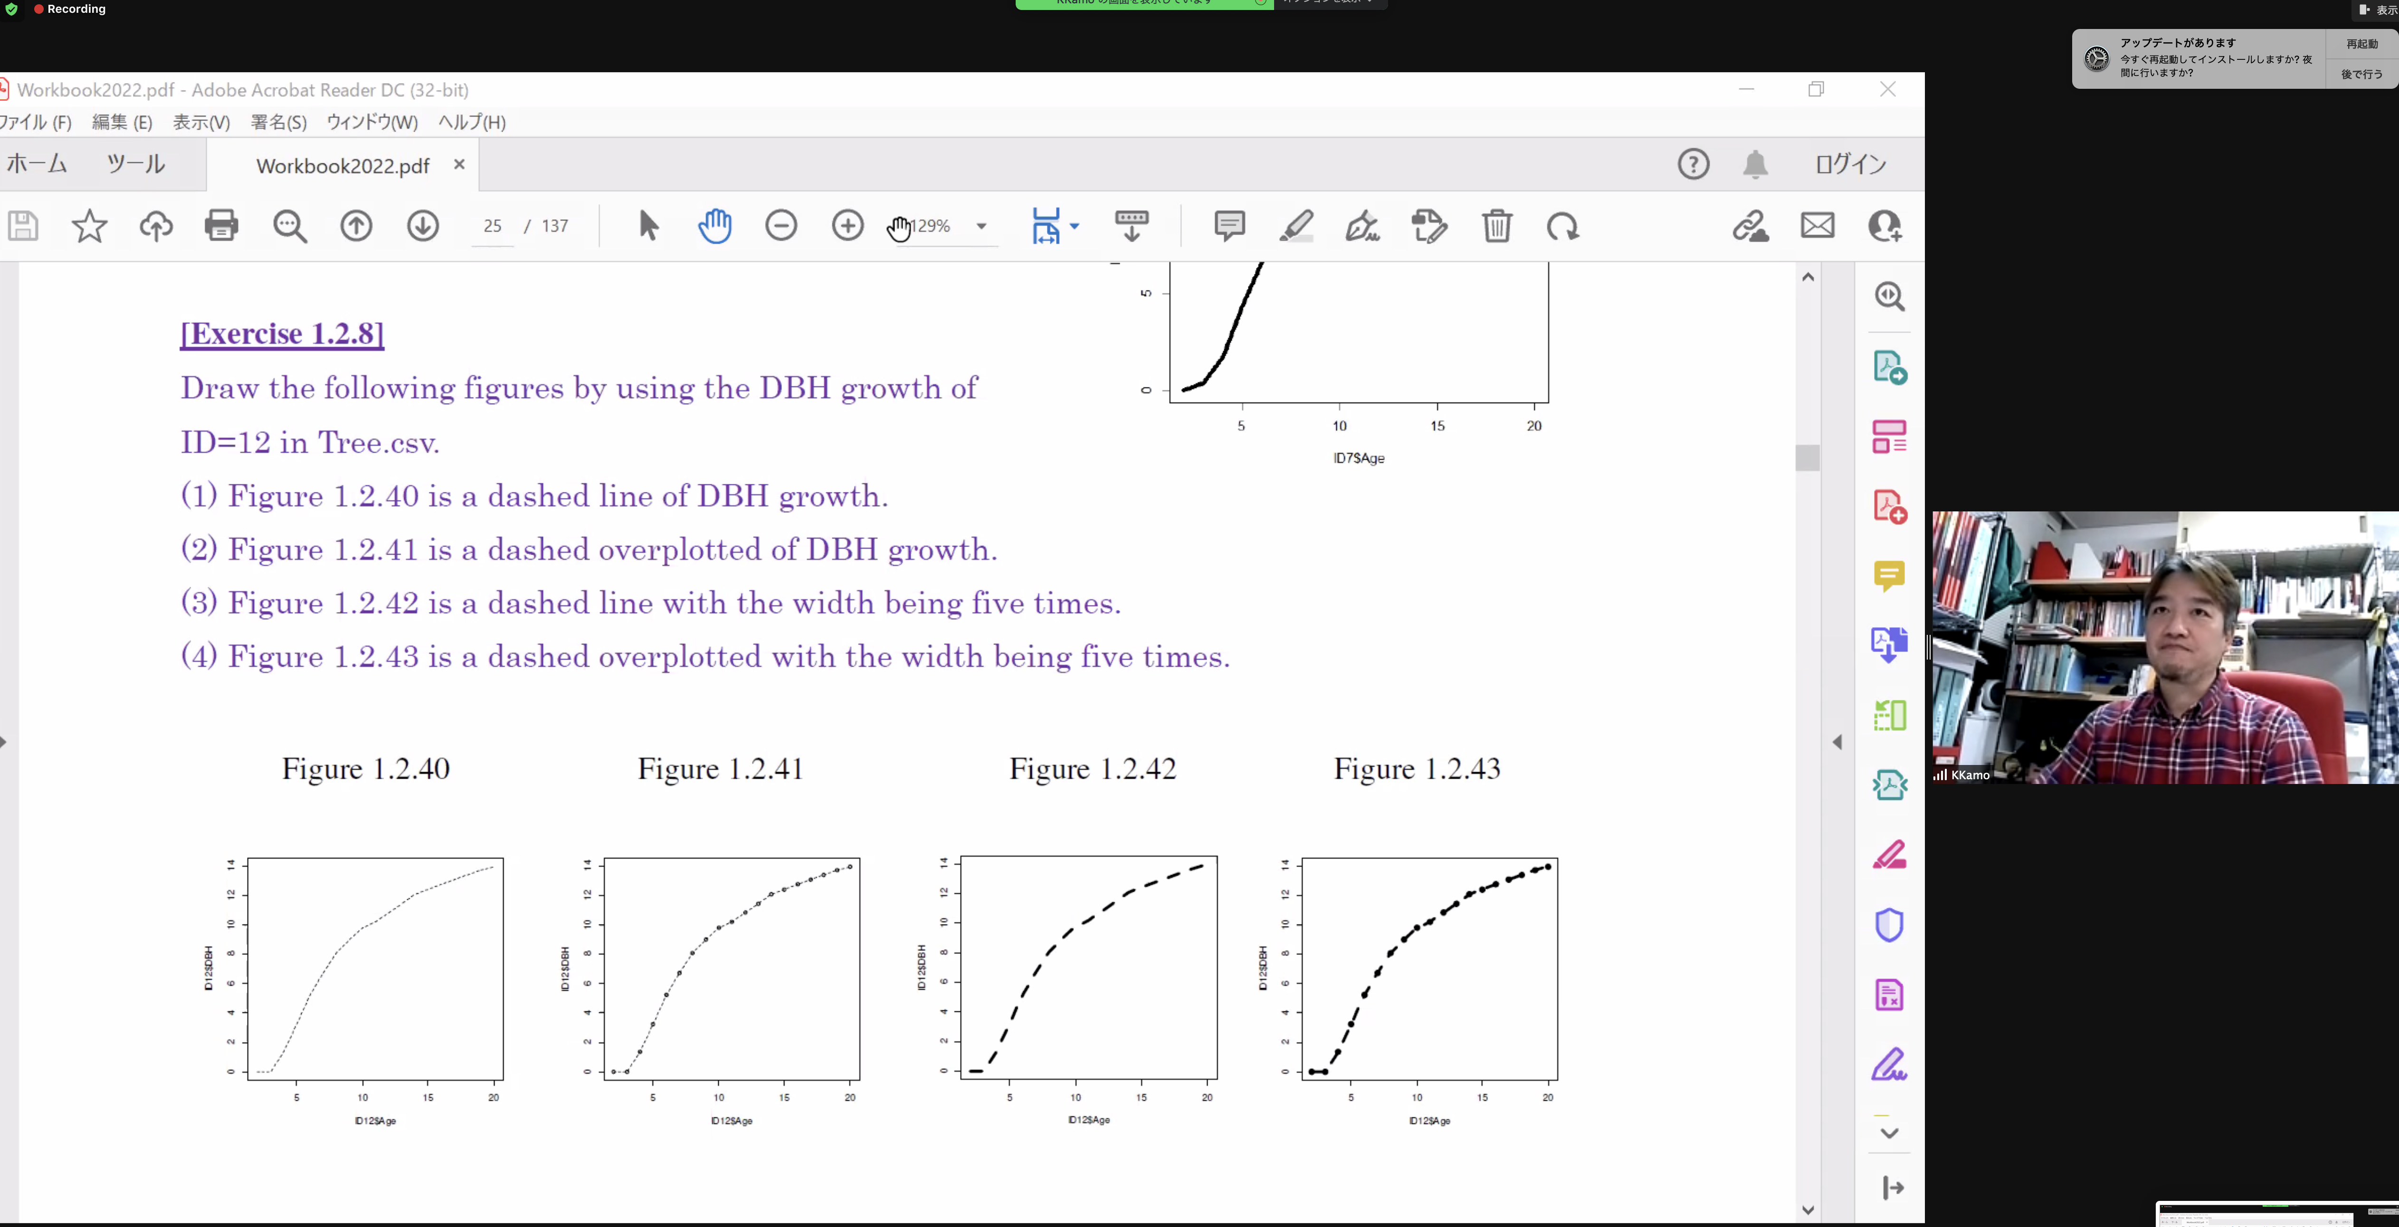
Task: Send file by email envelope icon
Action: point(1817,226)
